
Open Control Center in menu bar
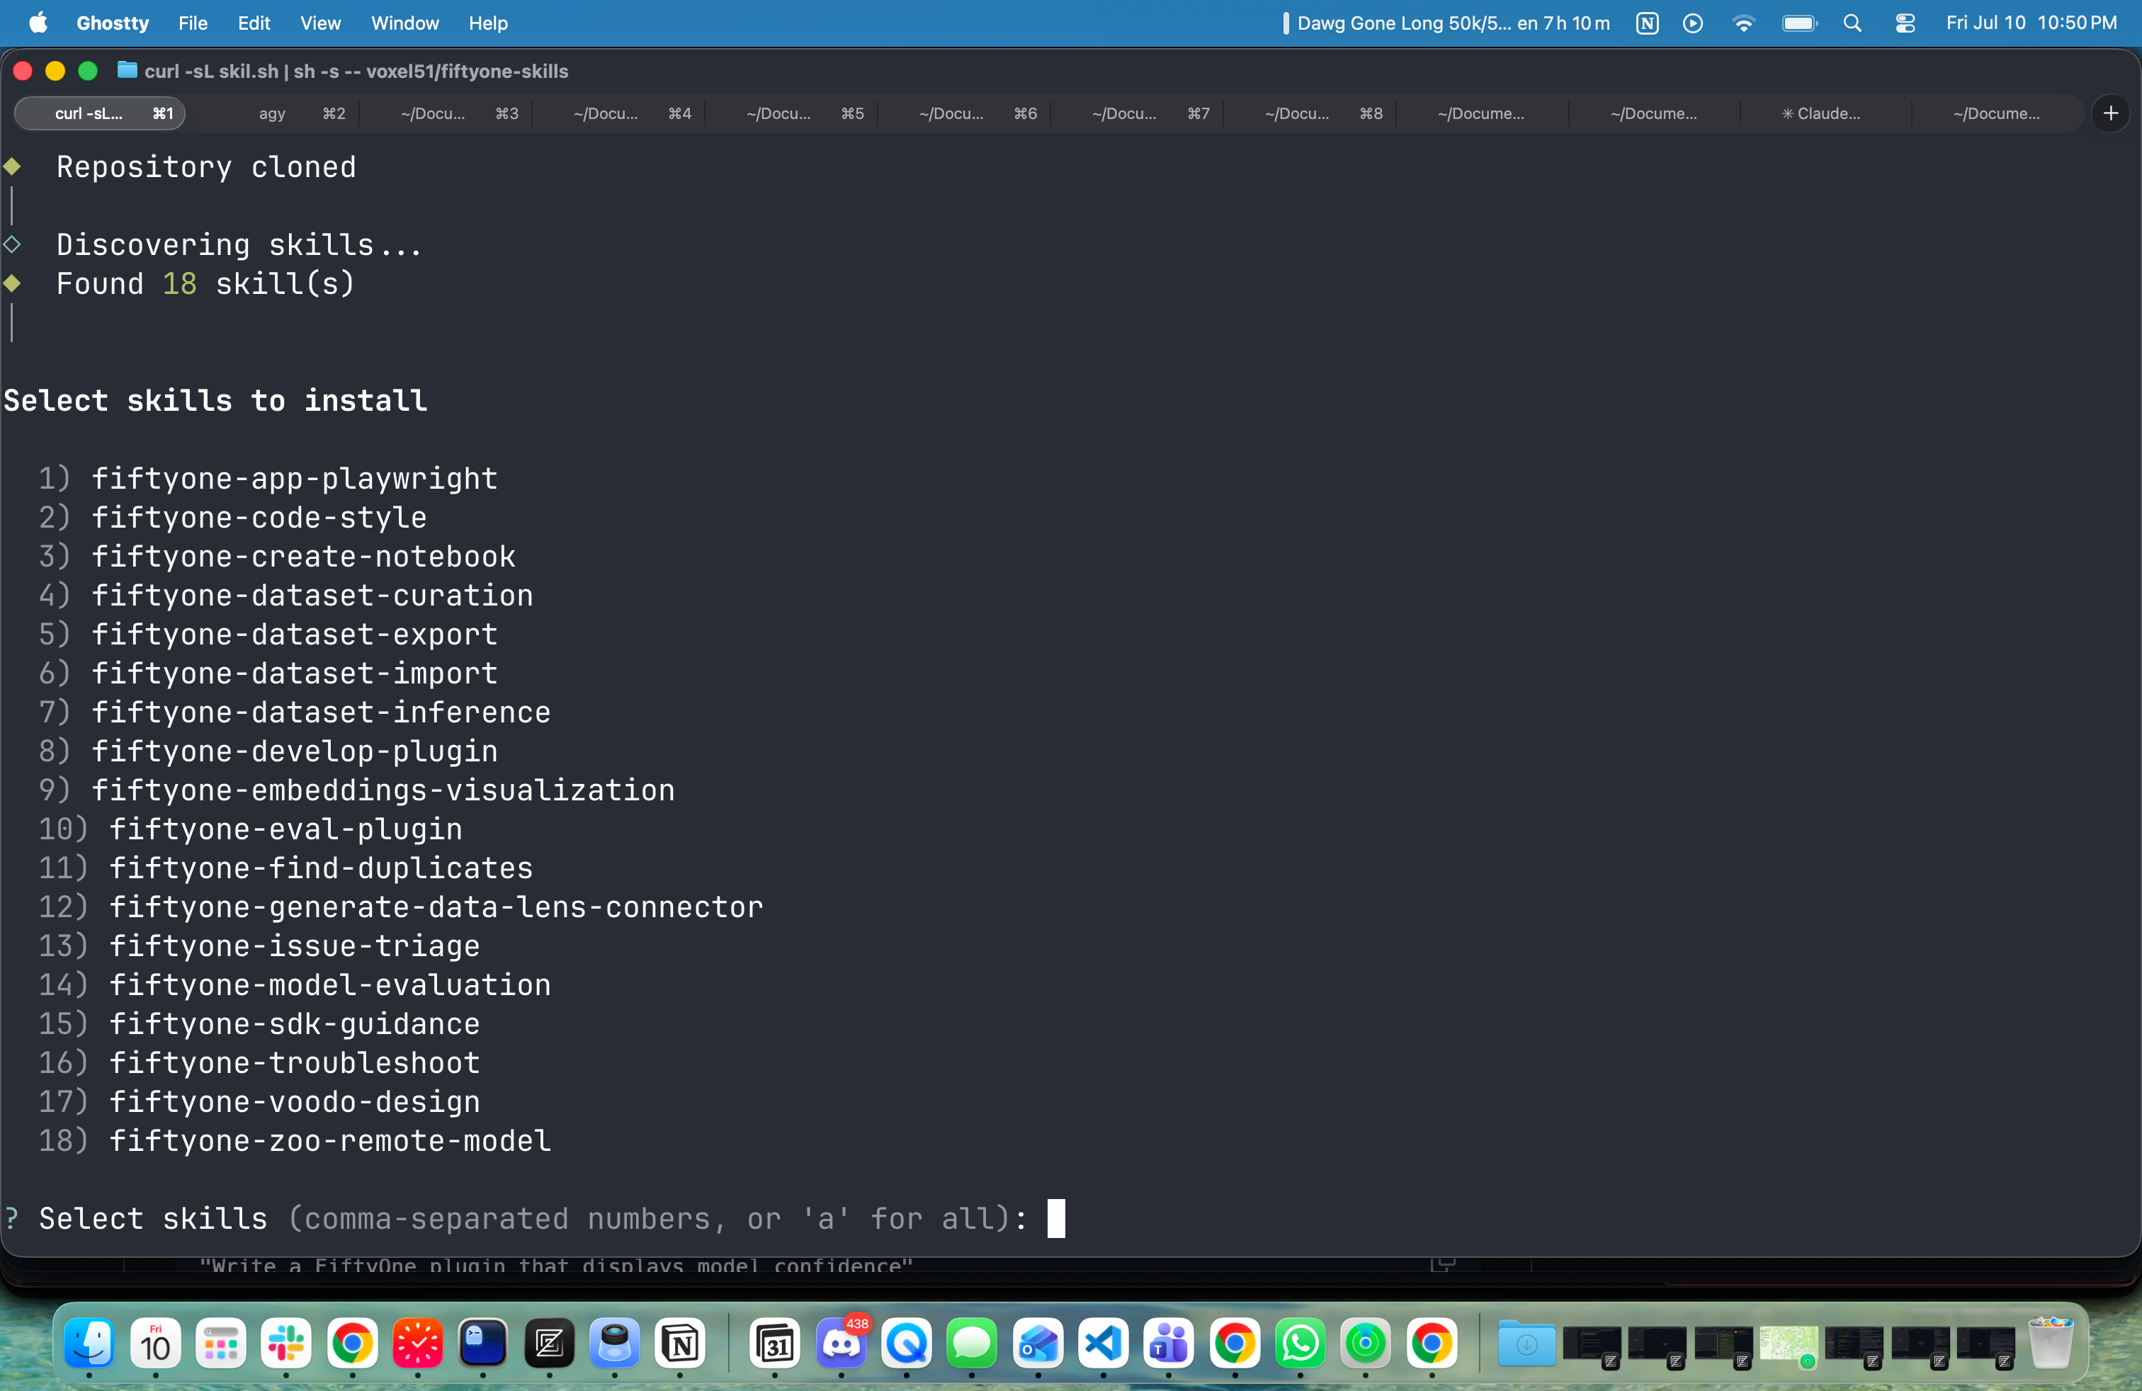[1905, 23]
